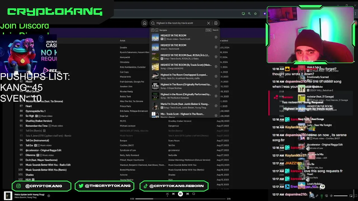Adjust the volume slider
The height and width of the screenshot is (201, 358).
pos(341,196)
